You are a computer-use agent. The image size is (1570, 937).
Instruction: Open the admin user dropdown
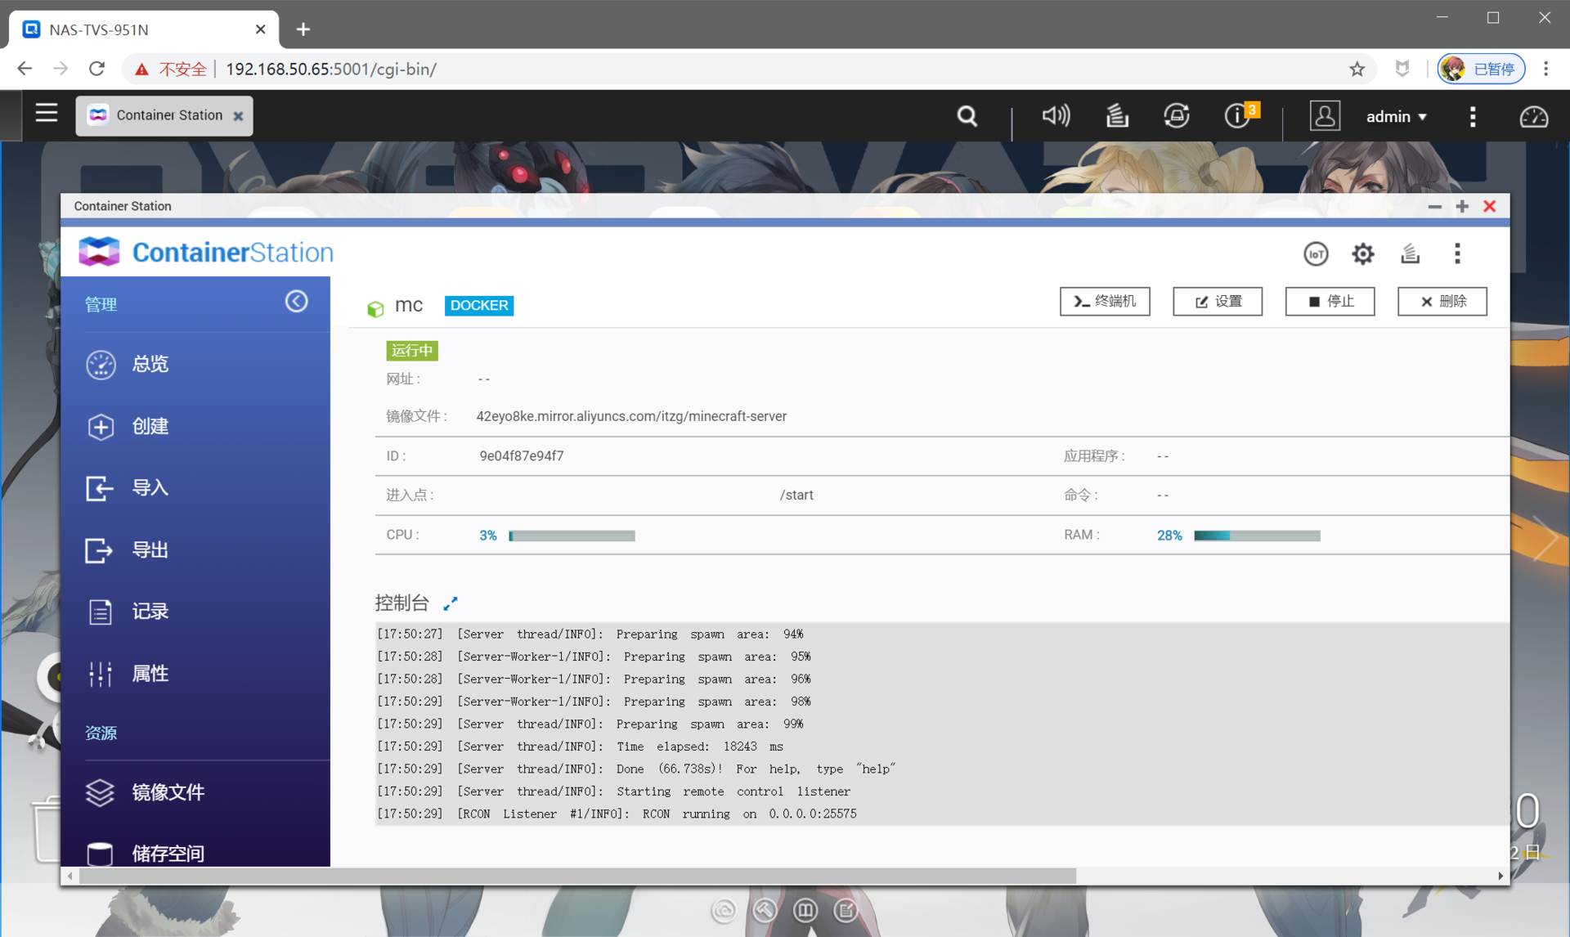[1396, 116]
